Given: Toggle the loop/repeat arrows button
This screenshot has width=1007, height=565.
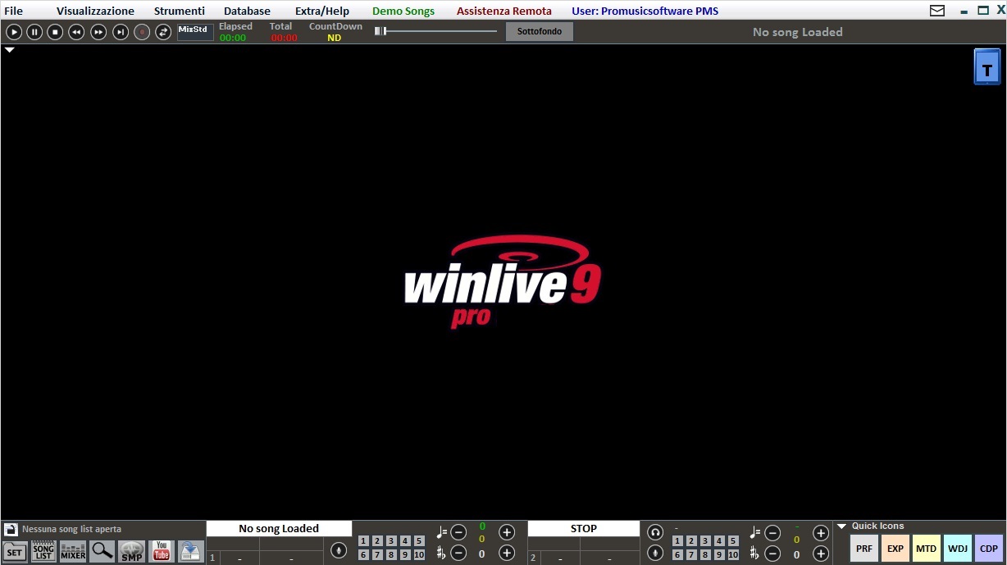Looking at the screenshot, I should (x=163, y=32).
